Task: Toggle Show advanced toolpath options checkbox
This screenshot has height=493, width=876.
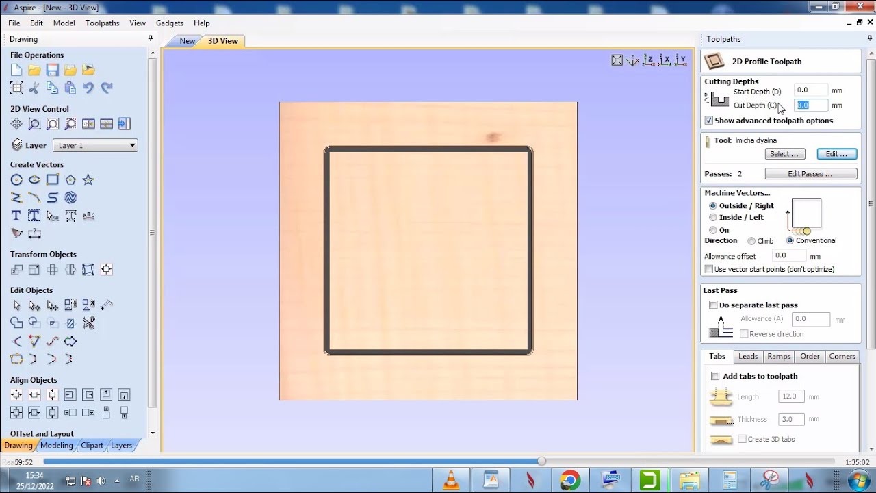Action: [709, 121]
